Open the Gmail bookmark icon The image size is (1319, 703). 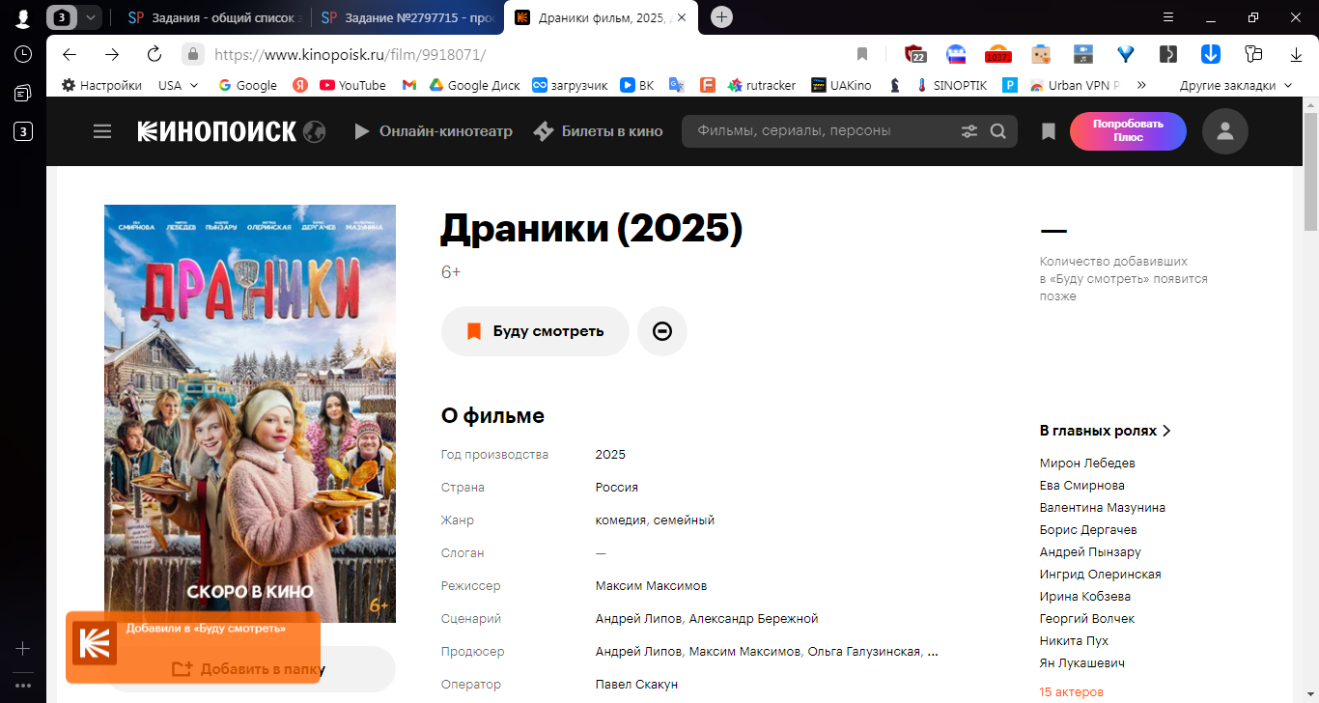tap(409, 85)
